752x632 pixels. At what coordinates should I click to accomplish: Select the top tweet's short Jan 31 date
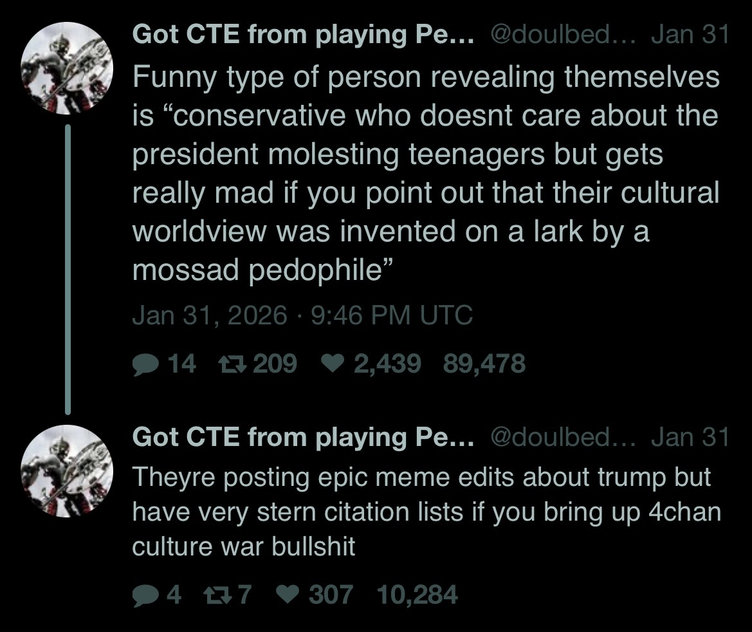point(689,35)
